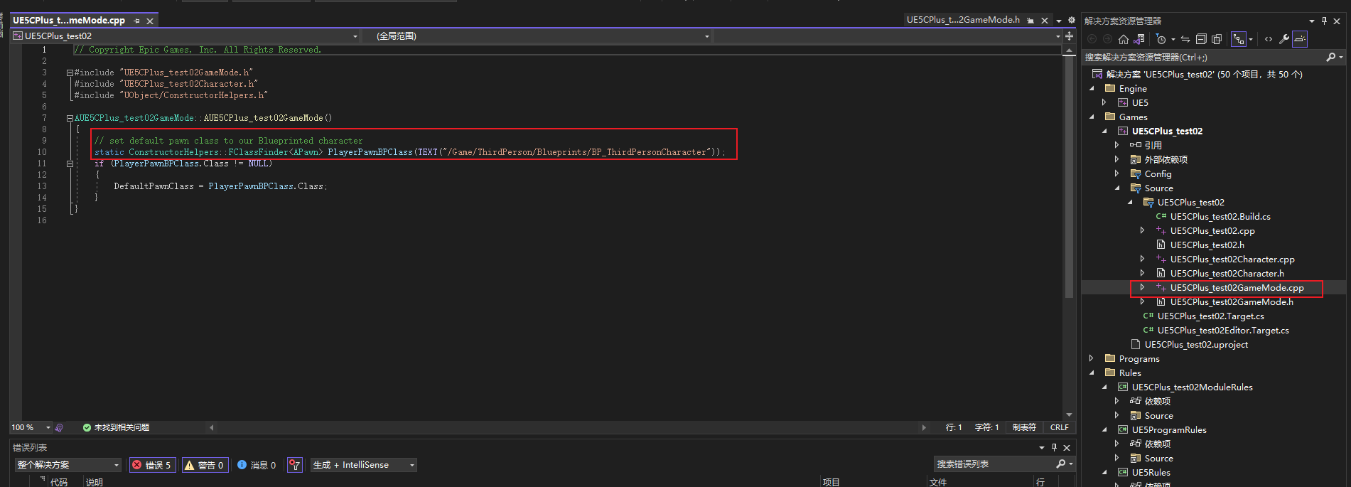
Task: Open tab well settings gear
Action: [x=1072, y=21]
